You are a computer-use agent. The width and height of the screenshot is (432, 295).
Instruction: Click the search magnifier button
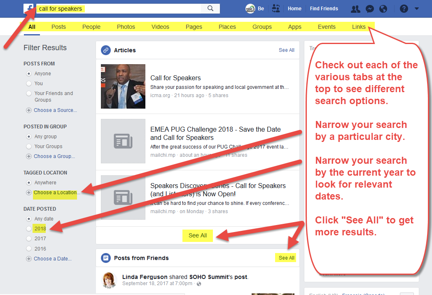(210, 9)
